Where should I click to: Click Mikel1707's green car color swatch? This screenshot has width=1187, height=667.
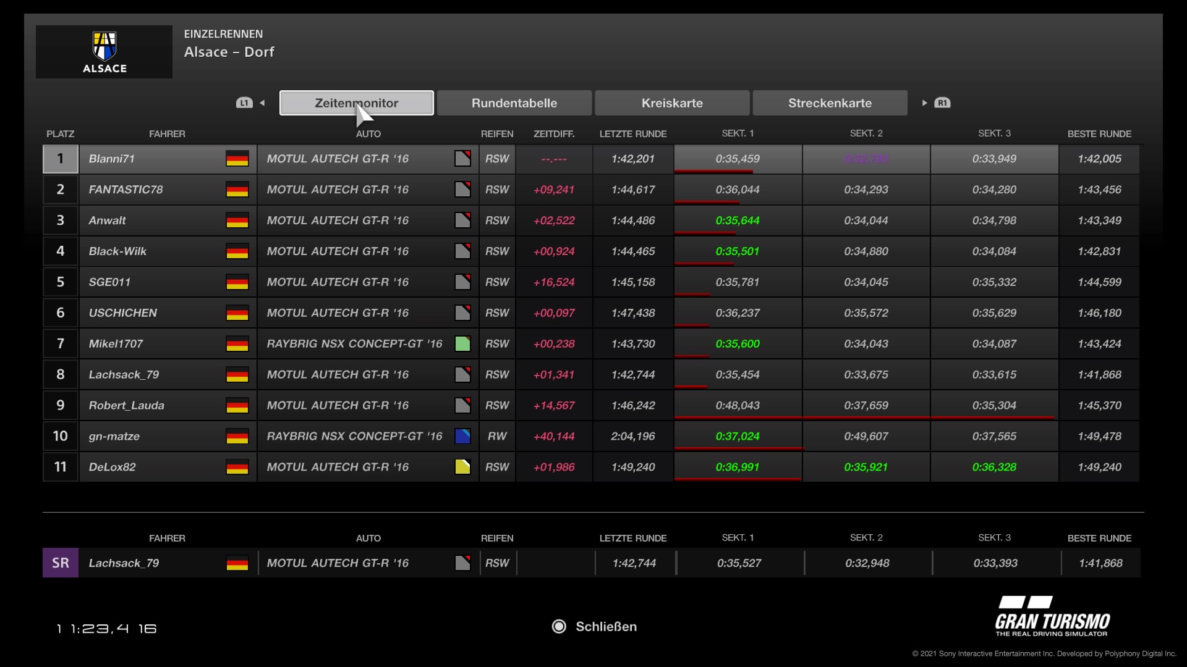462,344
